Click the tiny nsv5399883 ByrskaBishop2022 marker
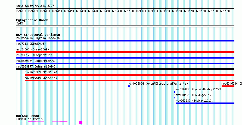The height and width of the screenshot is (125, 242). click(x=174, y=92)
